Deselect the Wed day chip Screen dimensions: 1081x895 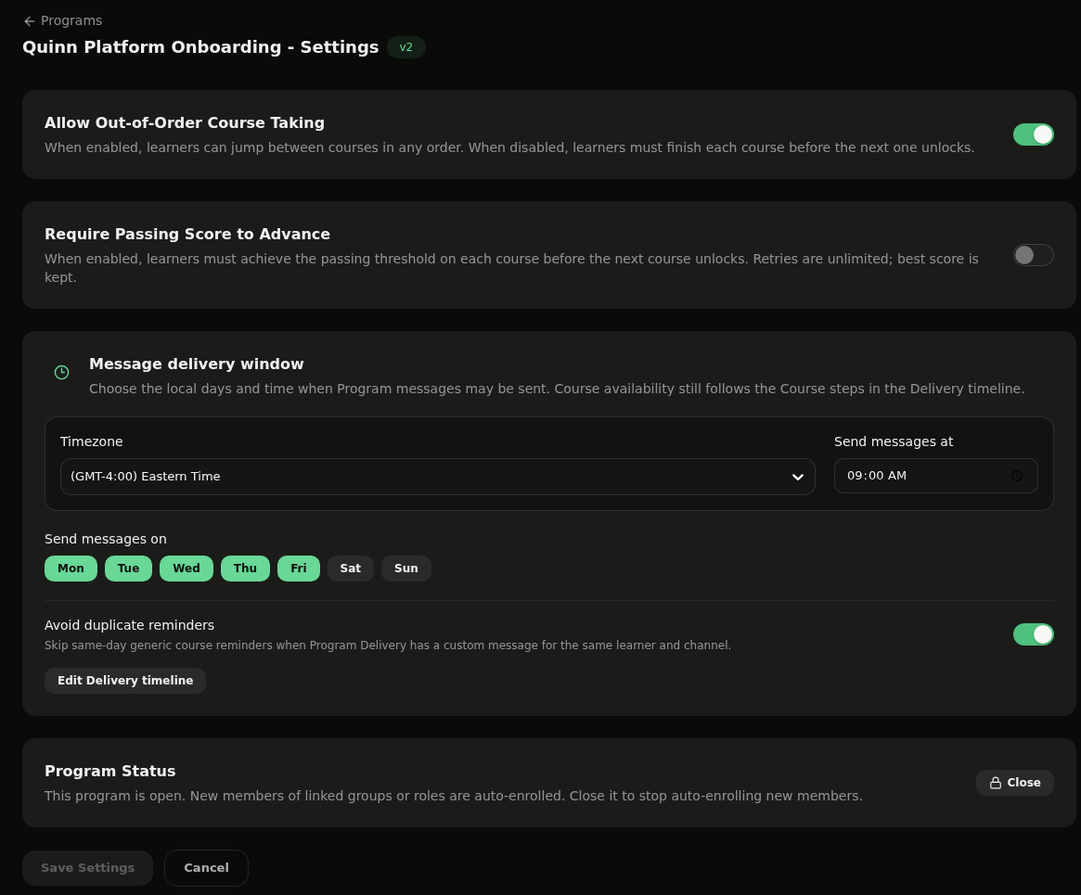tap(187, 569)
